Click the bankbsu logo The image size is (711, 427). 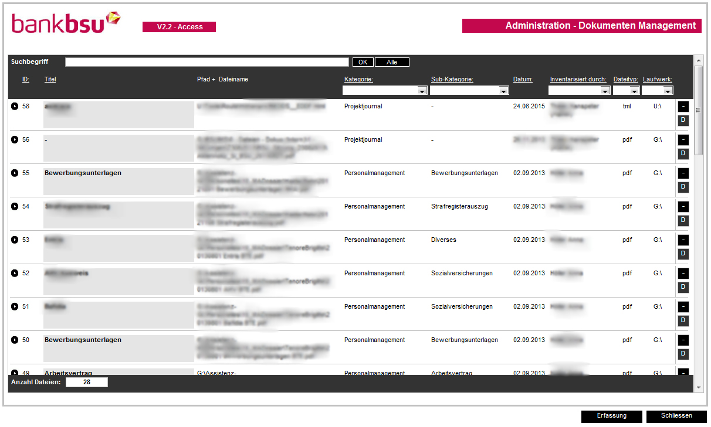click(x=65, y=22)
